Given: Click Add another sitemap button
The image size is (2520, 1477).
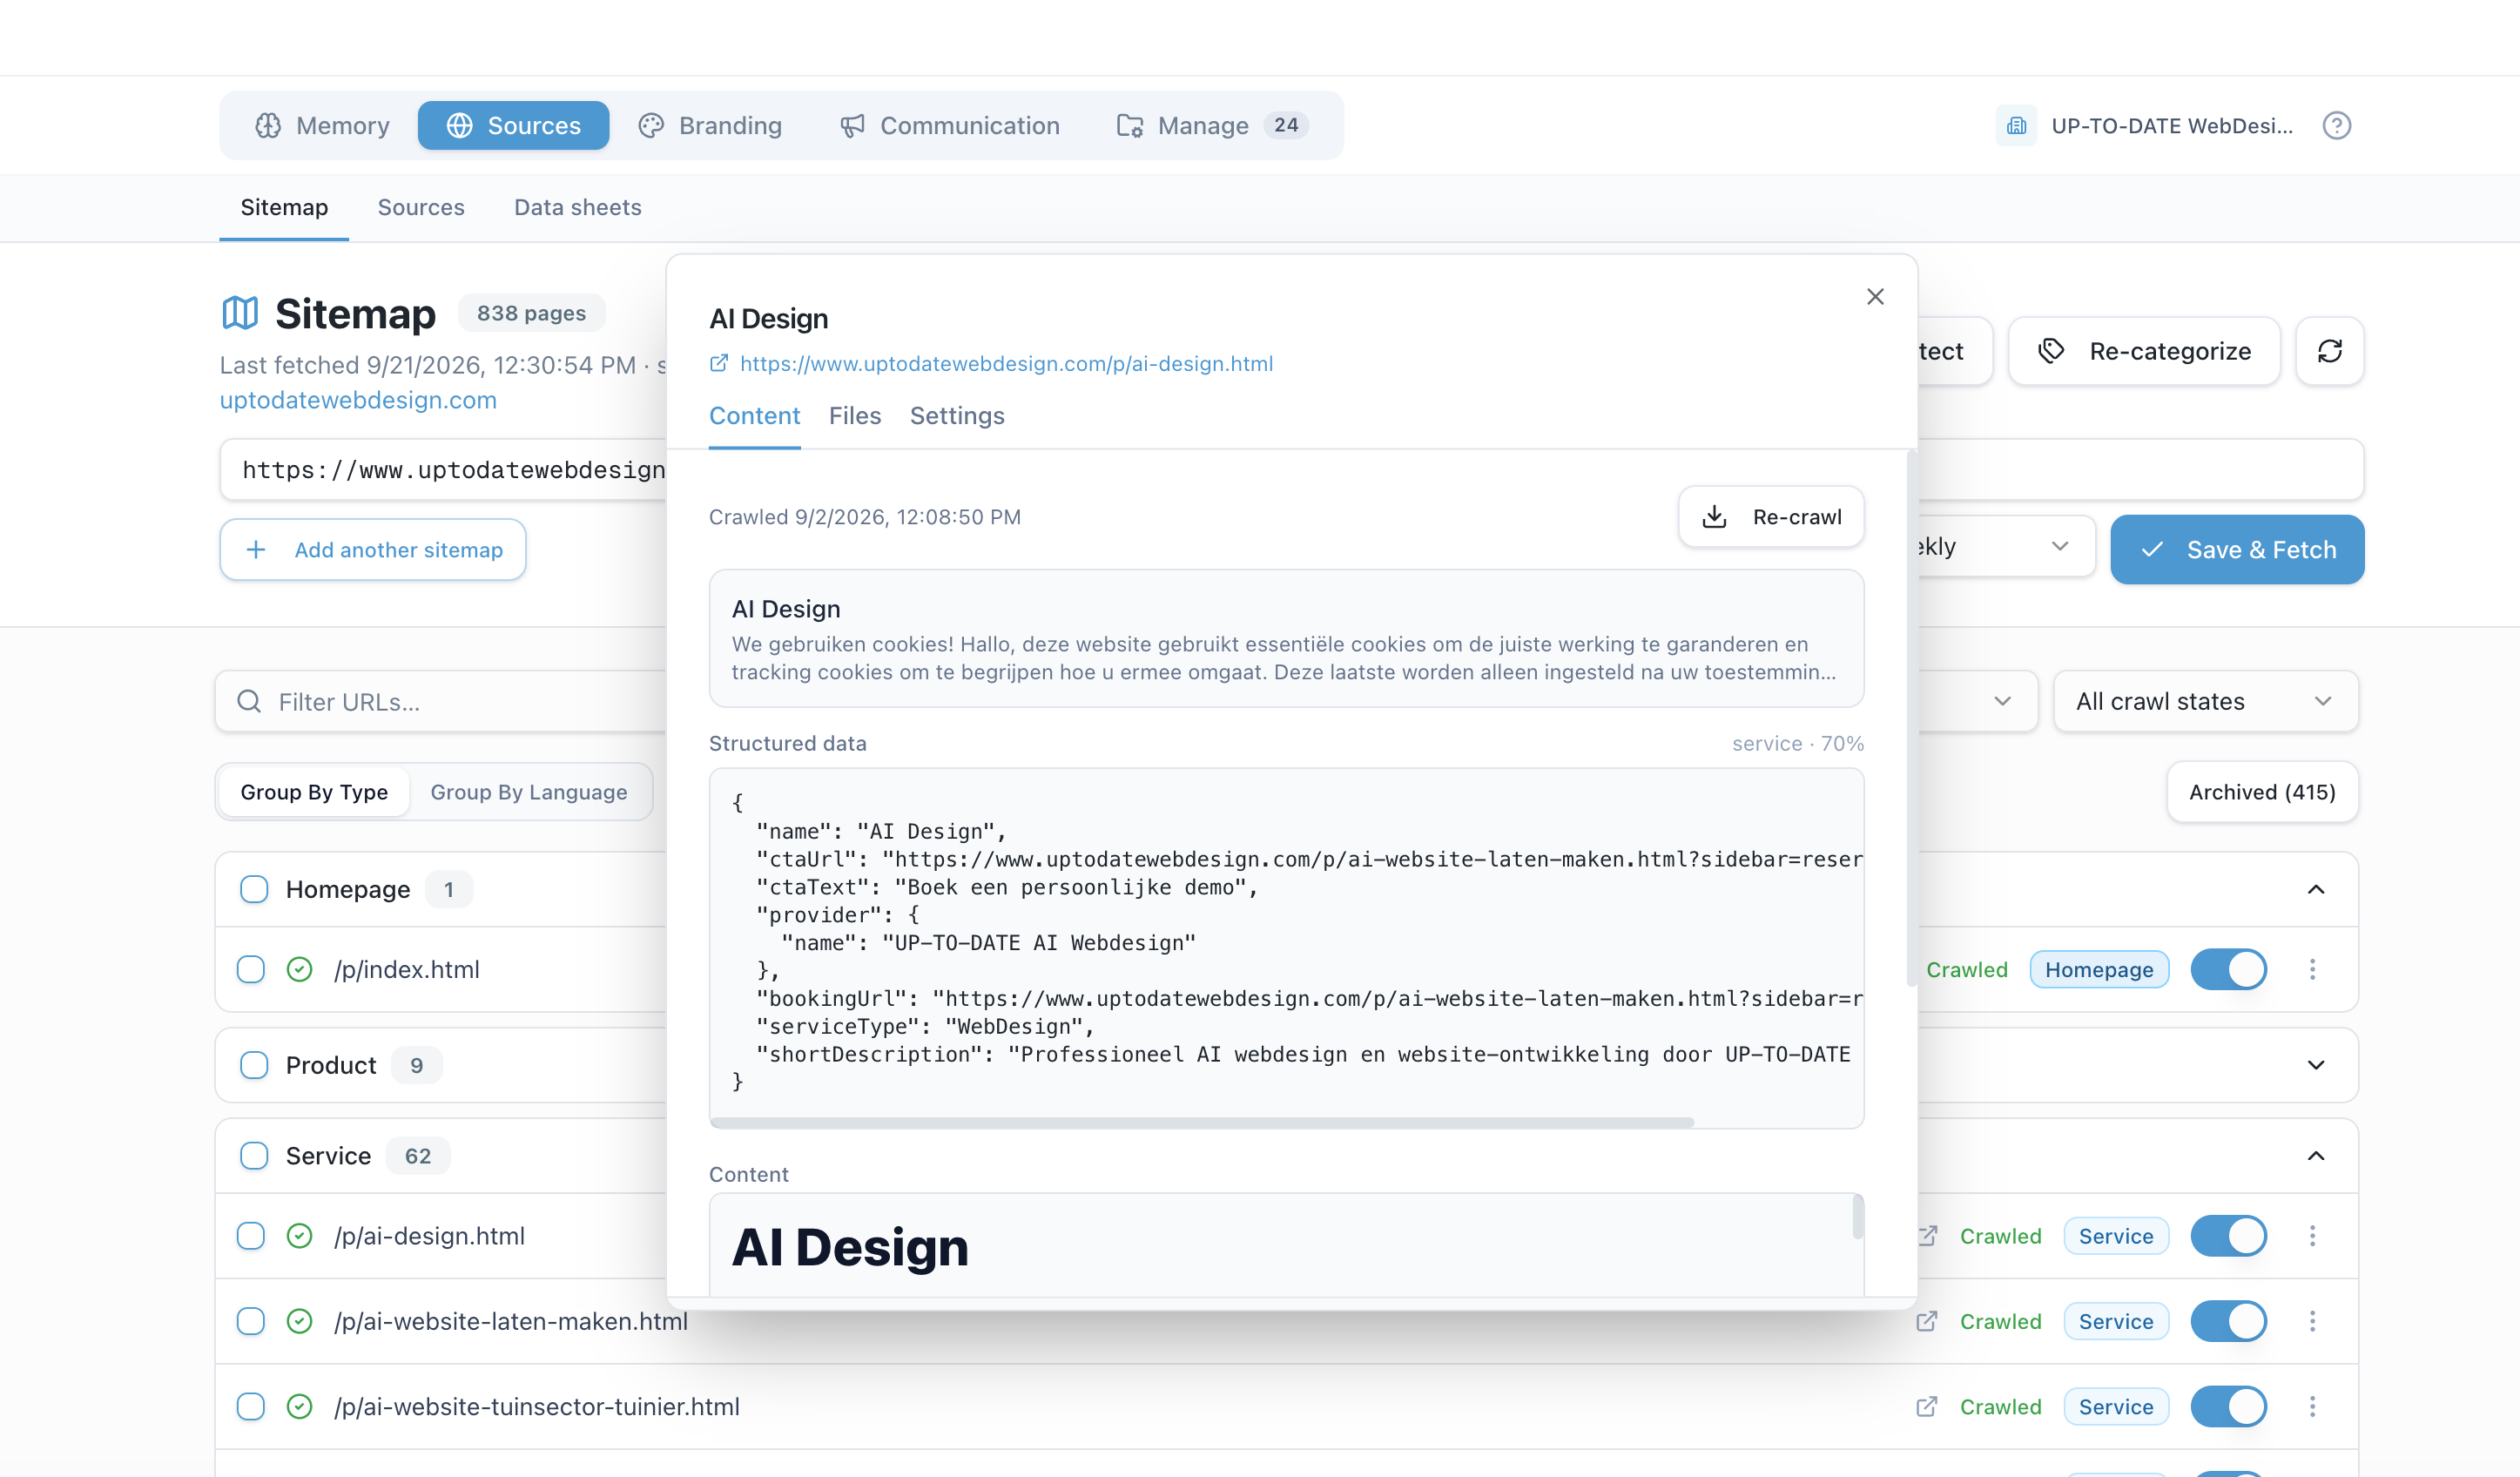Looking at the screenshot, I should pyautogui.click(x=373, y=550).
